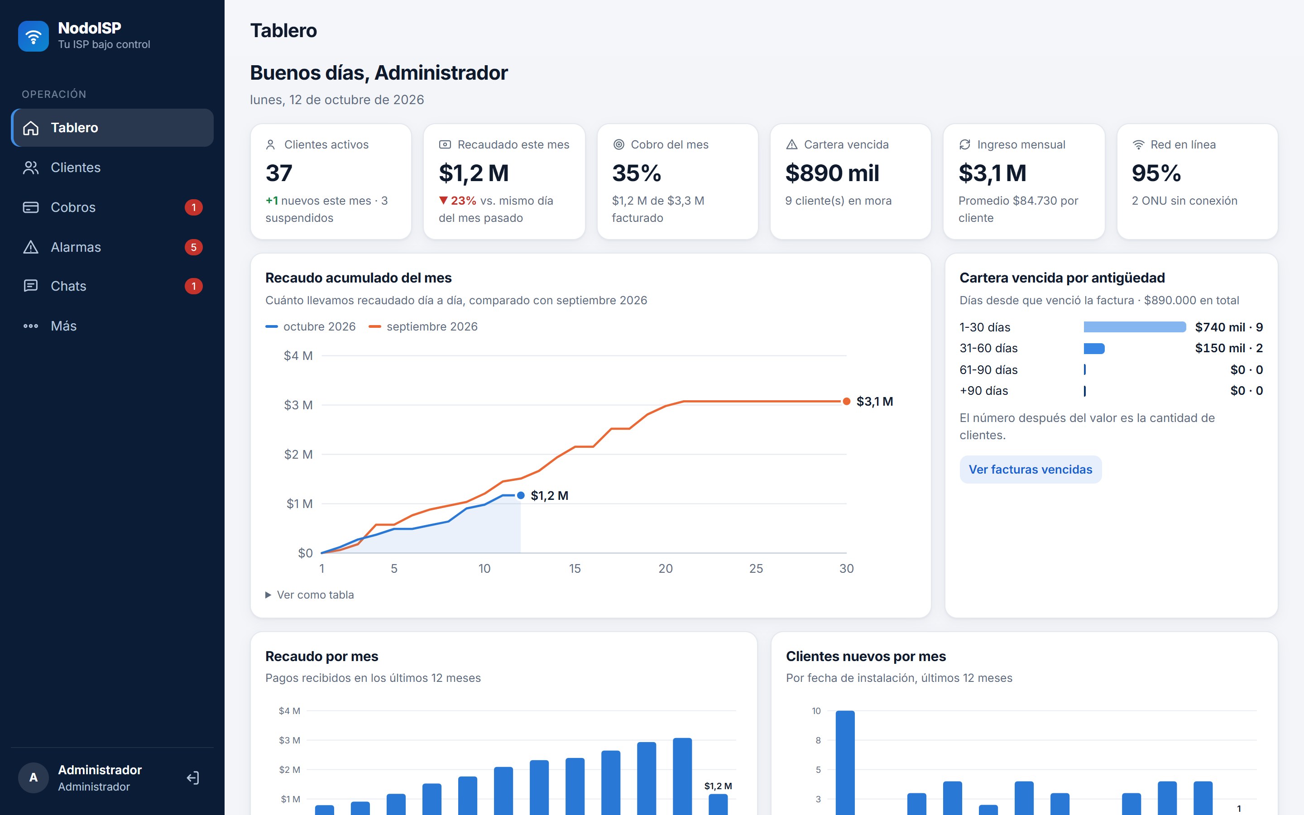
Task: Click the 95% Red en línea value
Action: tap(1156, 173)
